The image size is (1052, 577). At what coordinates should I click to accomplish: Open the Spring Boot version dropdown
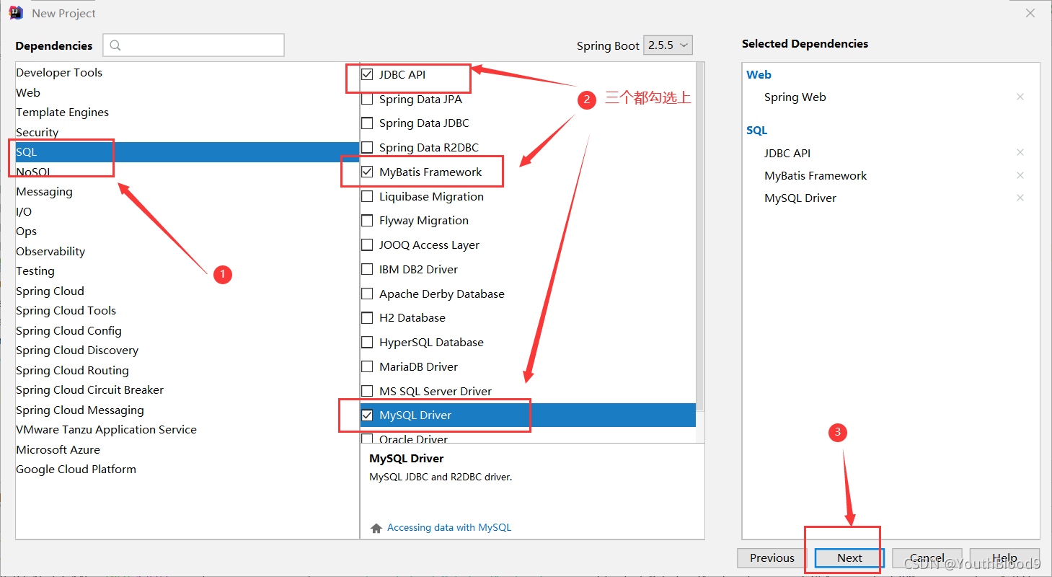[x=668, y=45]
